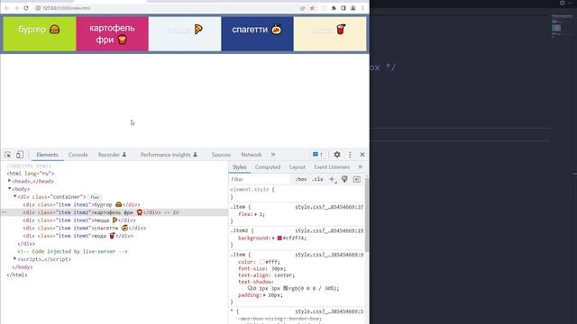Open actions dots on selected item2 row
This screenshot has height=324, width=577.
pyautogui.click(x=4, y=212)
